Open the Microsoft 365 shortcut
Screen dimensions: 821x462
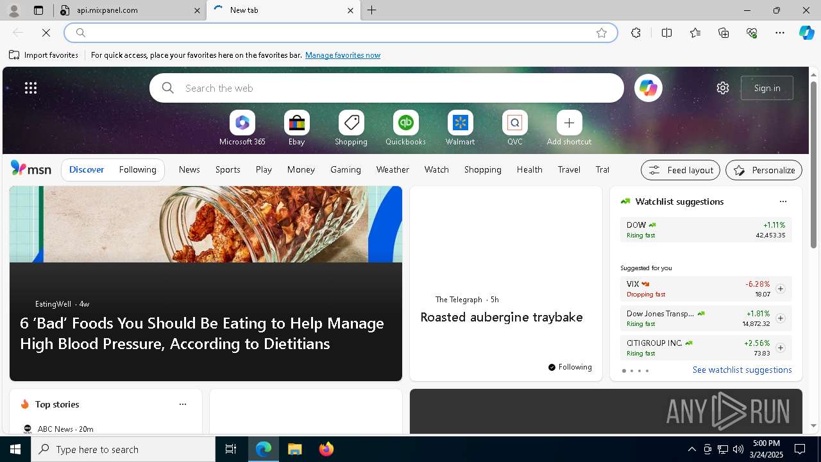tap(242, 128)
